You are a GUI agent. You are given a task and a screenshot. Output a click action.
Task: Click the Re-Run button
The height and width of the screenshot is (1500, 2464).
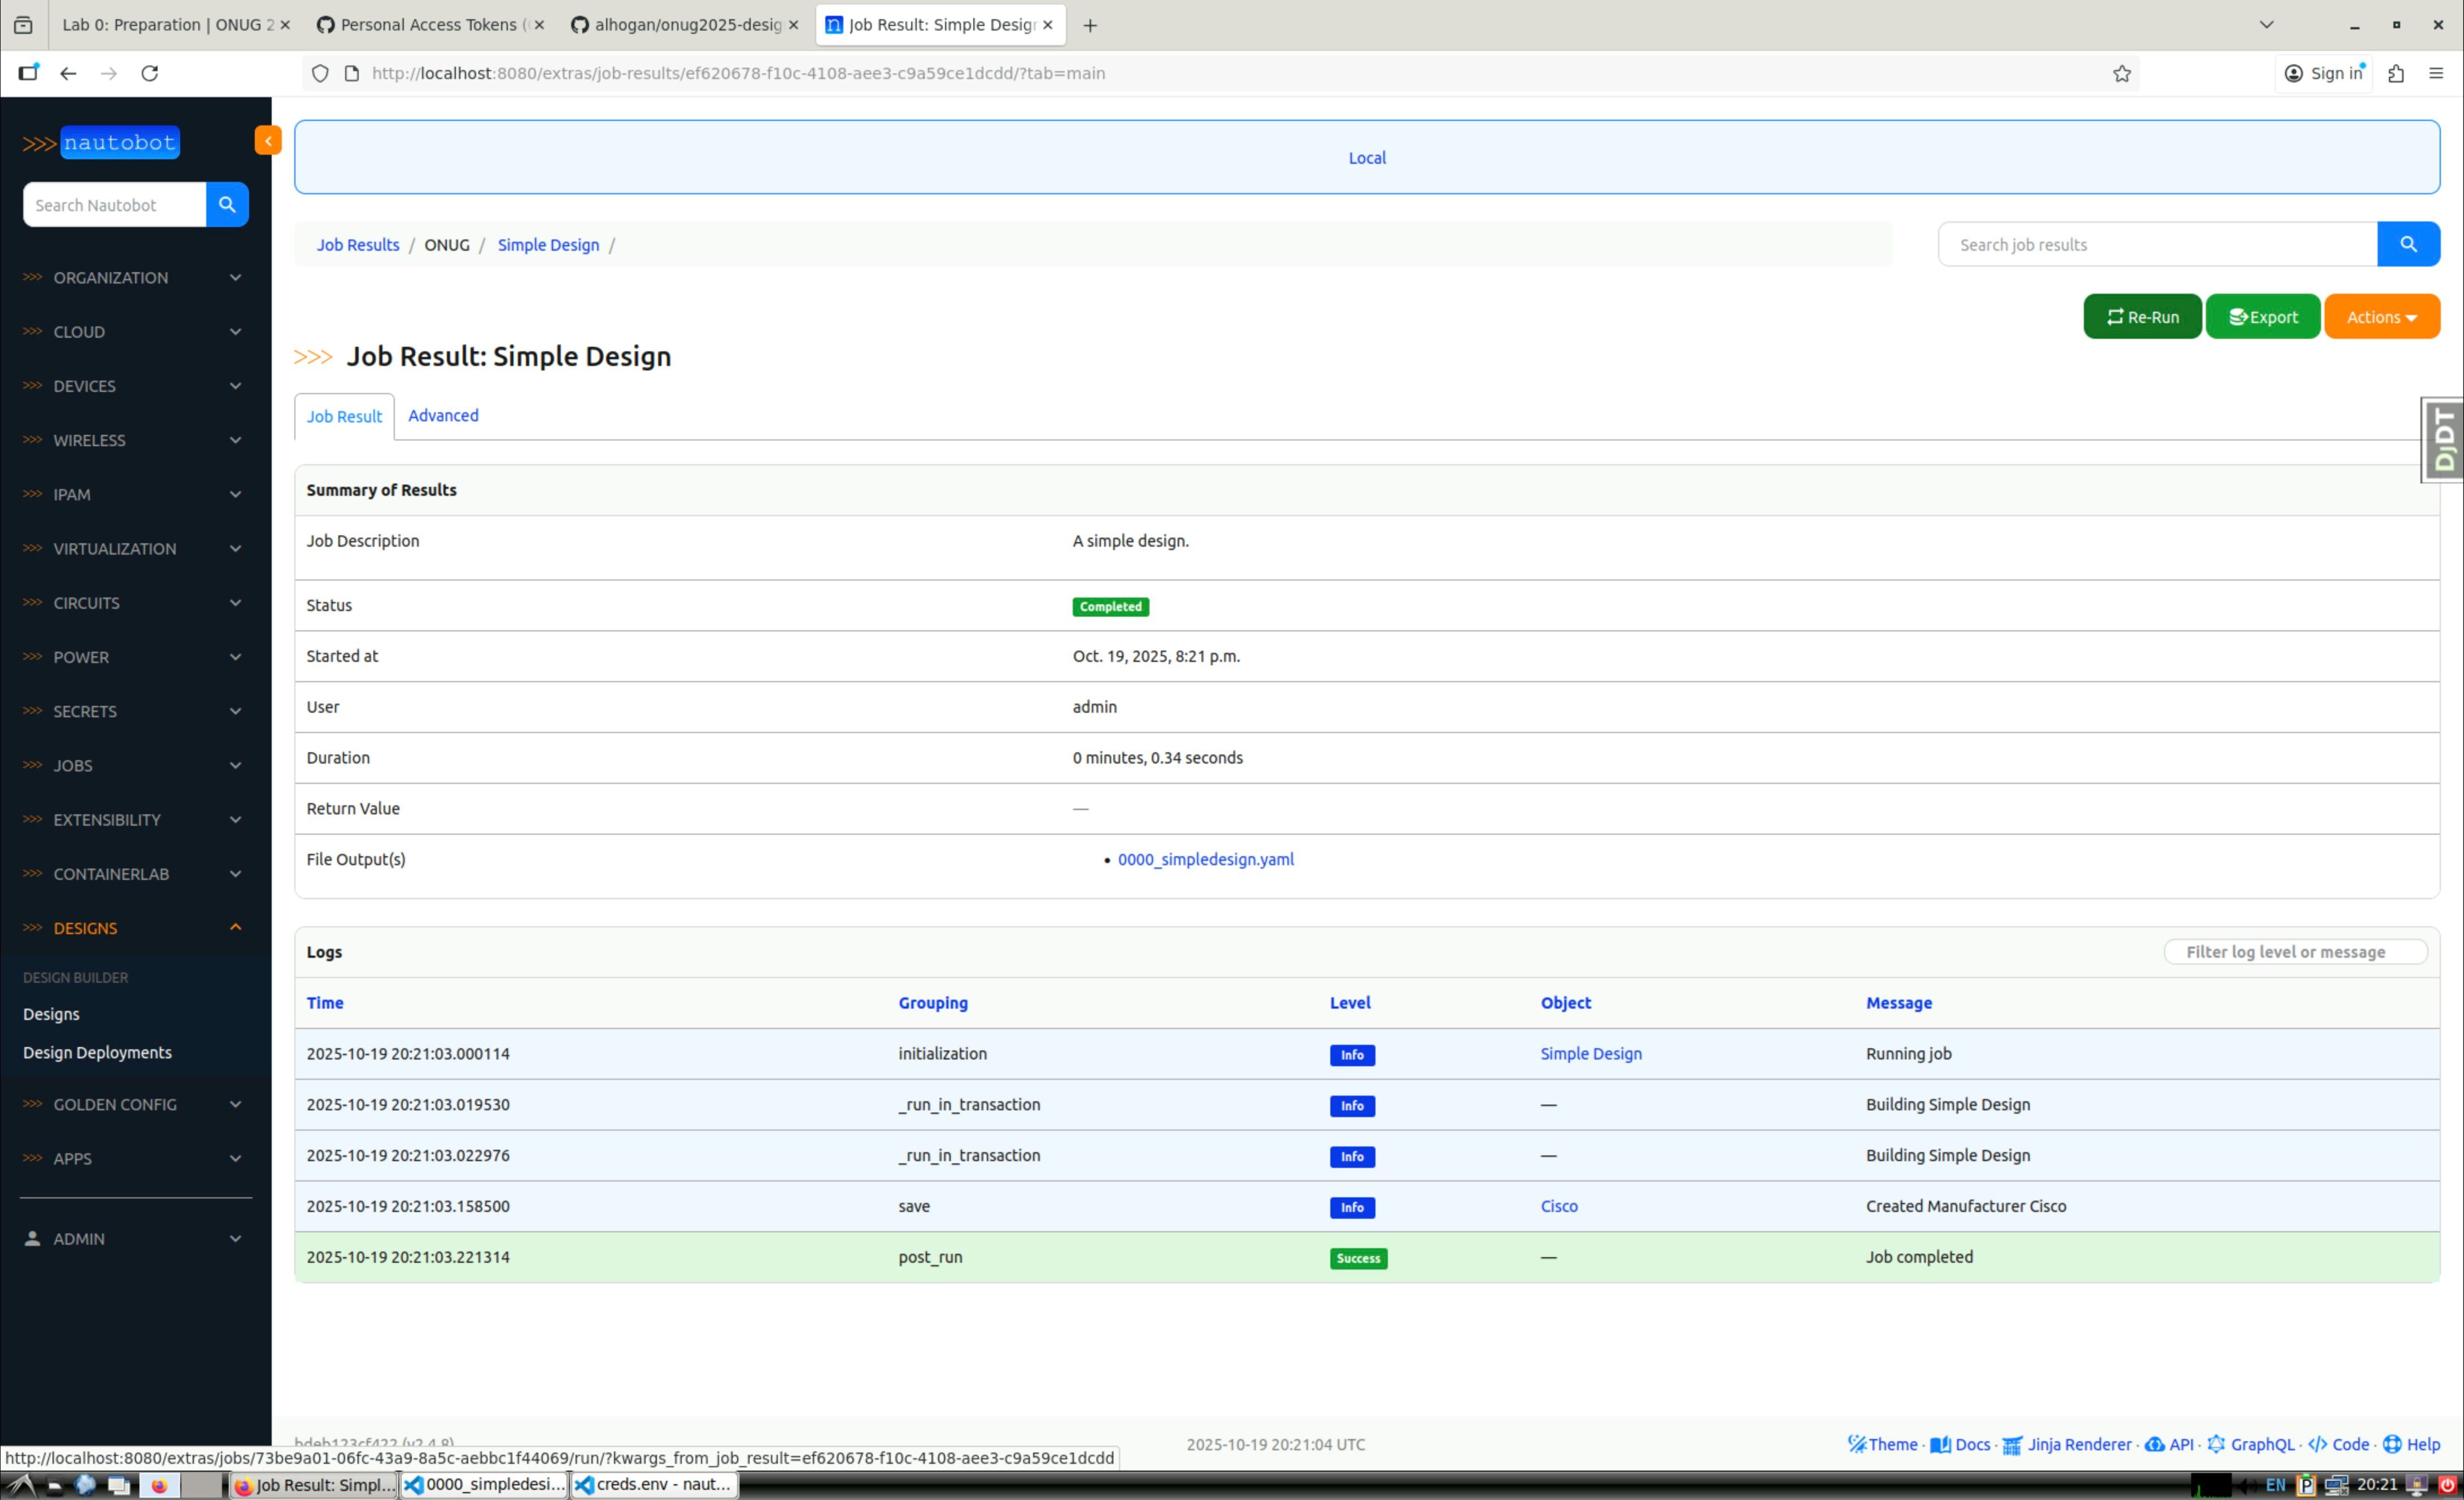(2141, 317)
